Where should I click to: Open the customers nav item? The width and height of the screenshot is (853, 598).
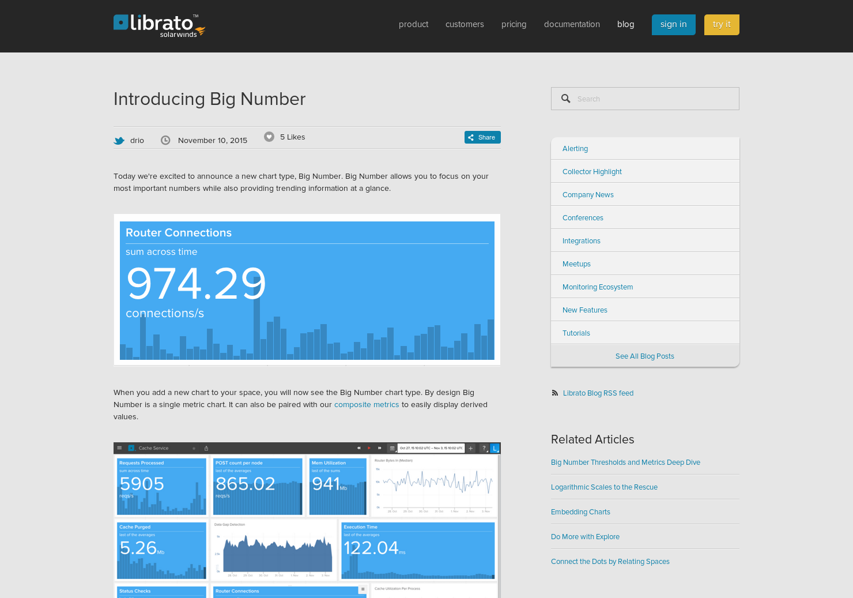465,24
